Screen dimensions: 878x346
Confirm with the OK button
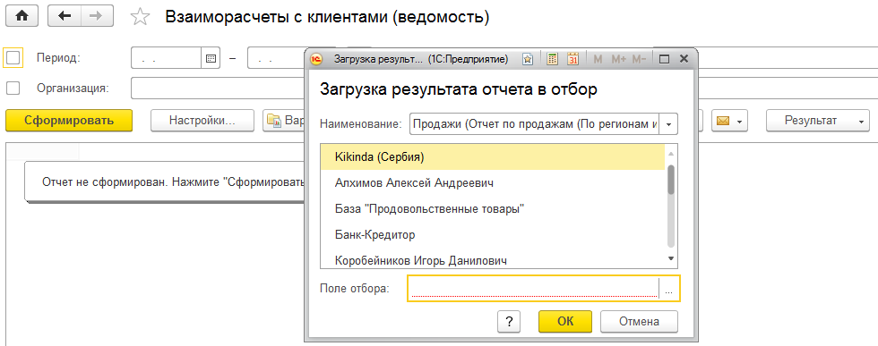(x=565, y=321)
